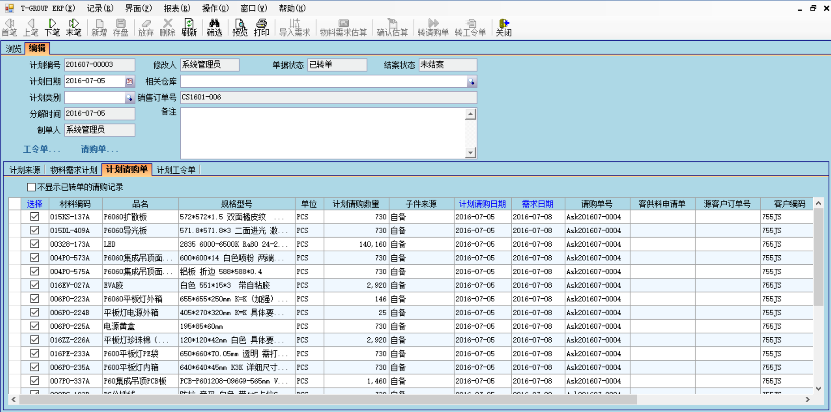
Task: Click the horizontal scrollbar right arrow
Action: [807, 399]
